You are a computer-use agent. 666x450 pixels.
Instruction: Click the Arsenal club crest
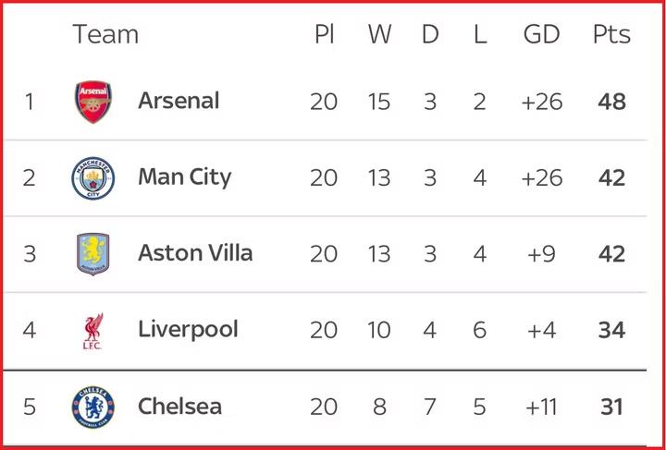coord(92,102)
